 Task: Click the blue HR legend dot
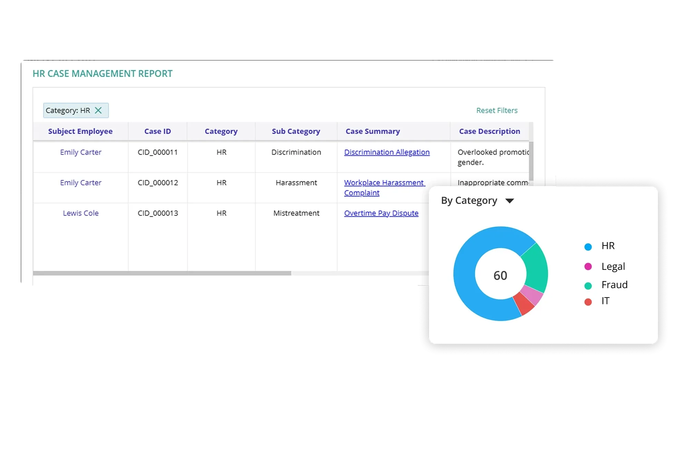[x=588, y=247]
